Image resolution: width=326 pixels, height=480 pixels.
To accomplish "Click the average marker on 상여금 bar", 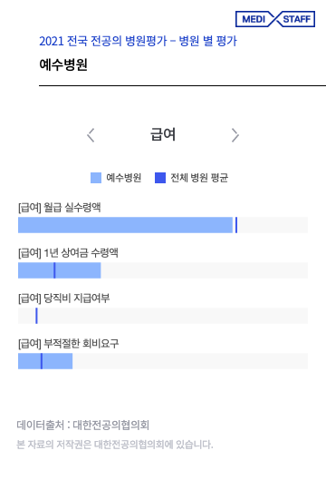I will coord(54,270).
